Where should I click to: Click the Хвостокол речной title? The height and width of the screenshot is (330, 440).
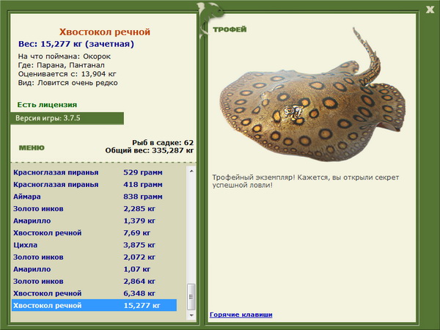[x=105, y=32]
